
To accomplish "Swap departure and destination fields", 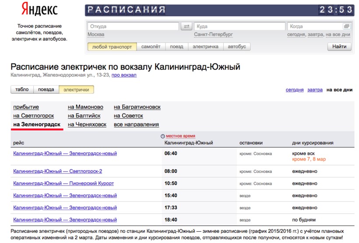I will (186, 26).
